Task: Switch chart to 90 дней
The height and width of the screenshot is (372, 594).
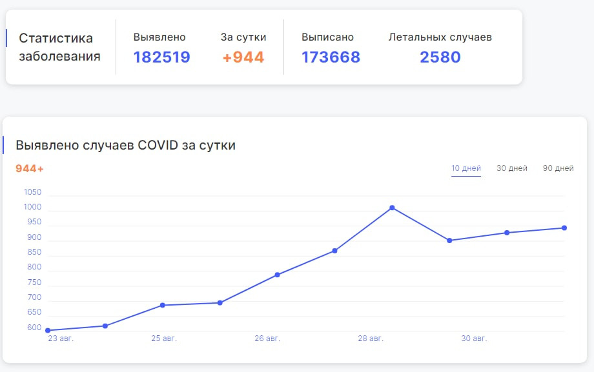Action: click(x=558, y=168)
